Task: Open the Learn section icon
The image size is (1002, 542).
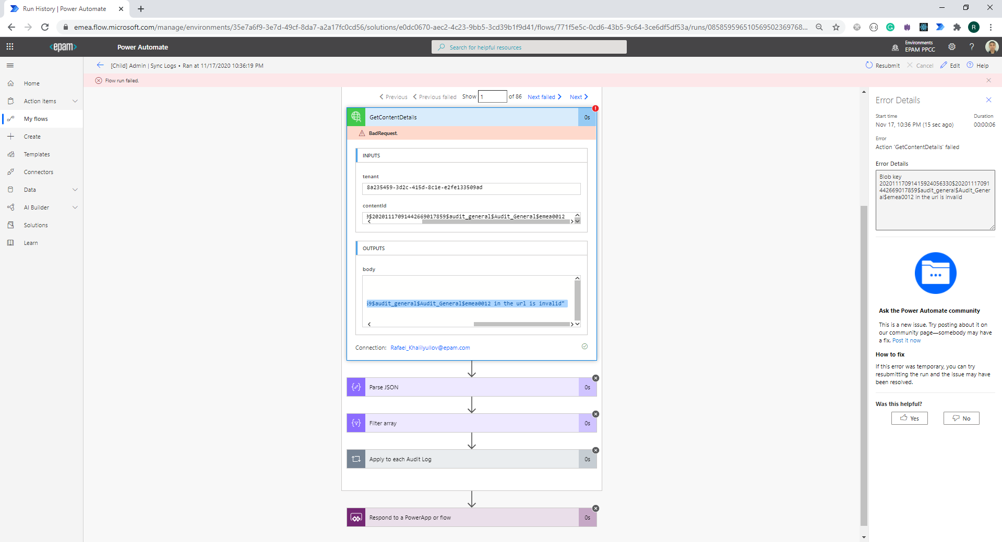Action: [x=11, y=242]
